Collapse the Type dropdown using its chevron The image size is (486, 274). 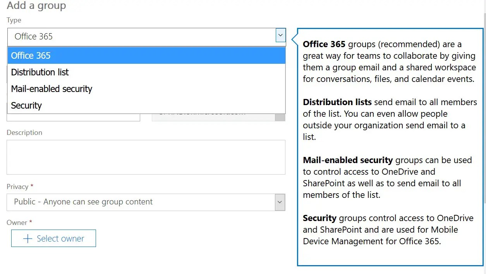[x=280, y=35]
